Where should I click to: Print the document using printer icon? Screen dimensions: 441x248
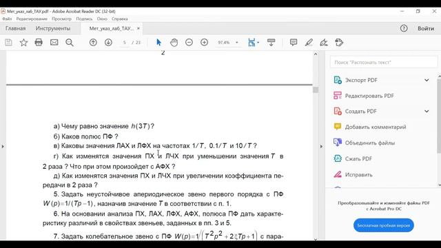[39, 43]
